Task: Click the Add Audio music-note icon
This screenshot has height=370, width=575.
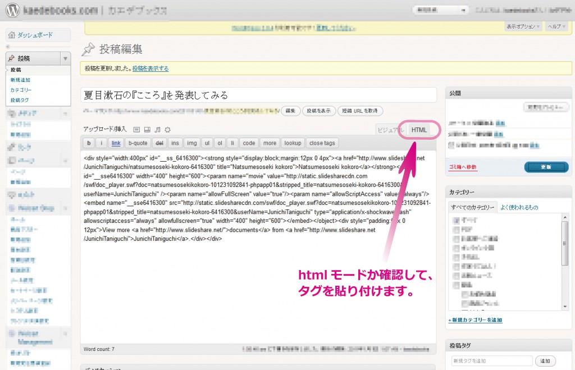Action: (158, 130)
